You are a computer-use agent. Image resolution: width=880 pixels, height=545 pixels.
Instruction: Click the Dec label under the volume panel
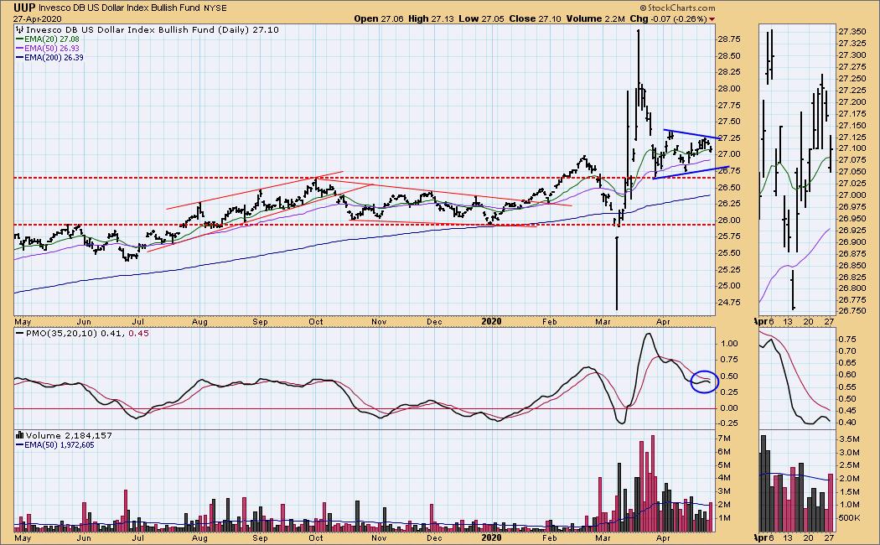tap(434, 537)
